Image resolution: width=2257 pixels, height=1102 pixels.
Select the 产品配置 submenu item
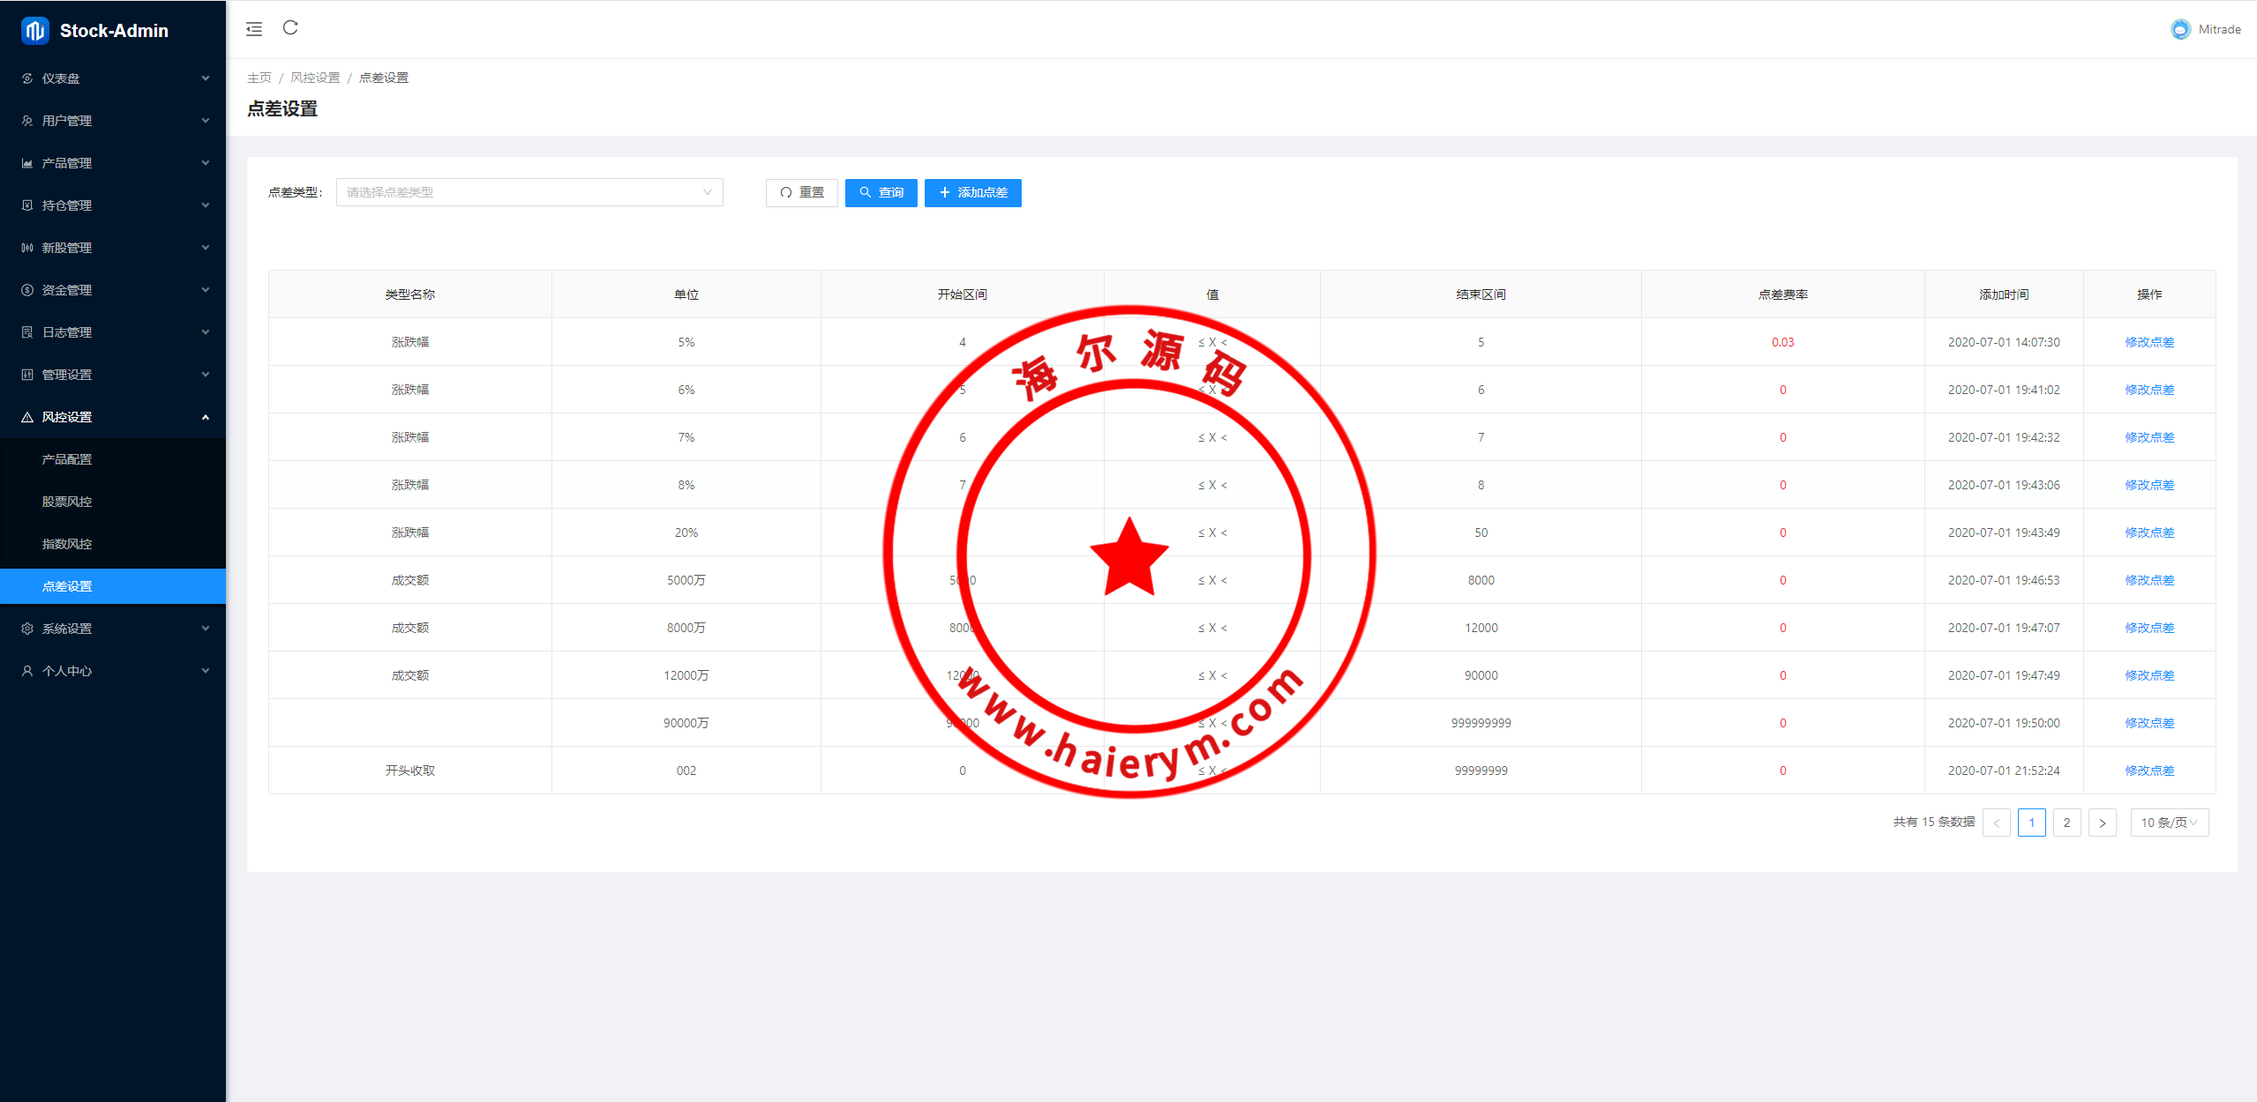tap(67, 459)
